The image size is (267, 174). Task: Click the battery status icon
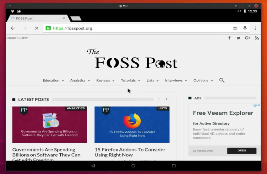point(245,11)
